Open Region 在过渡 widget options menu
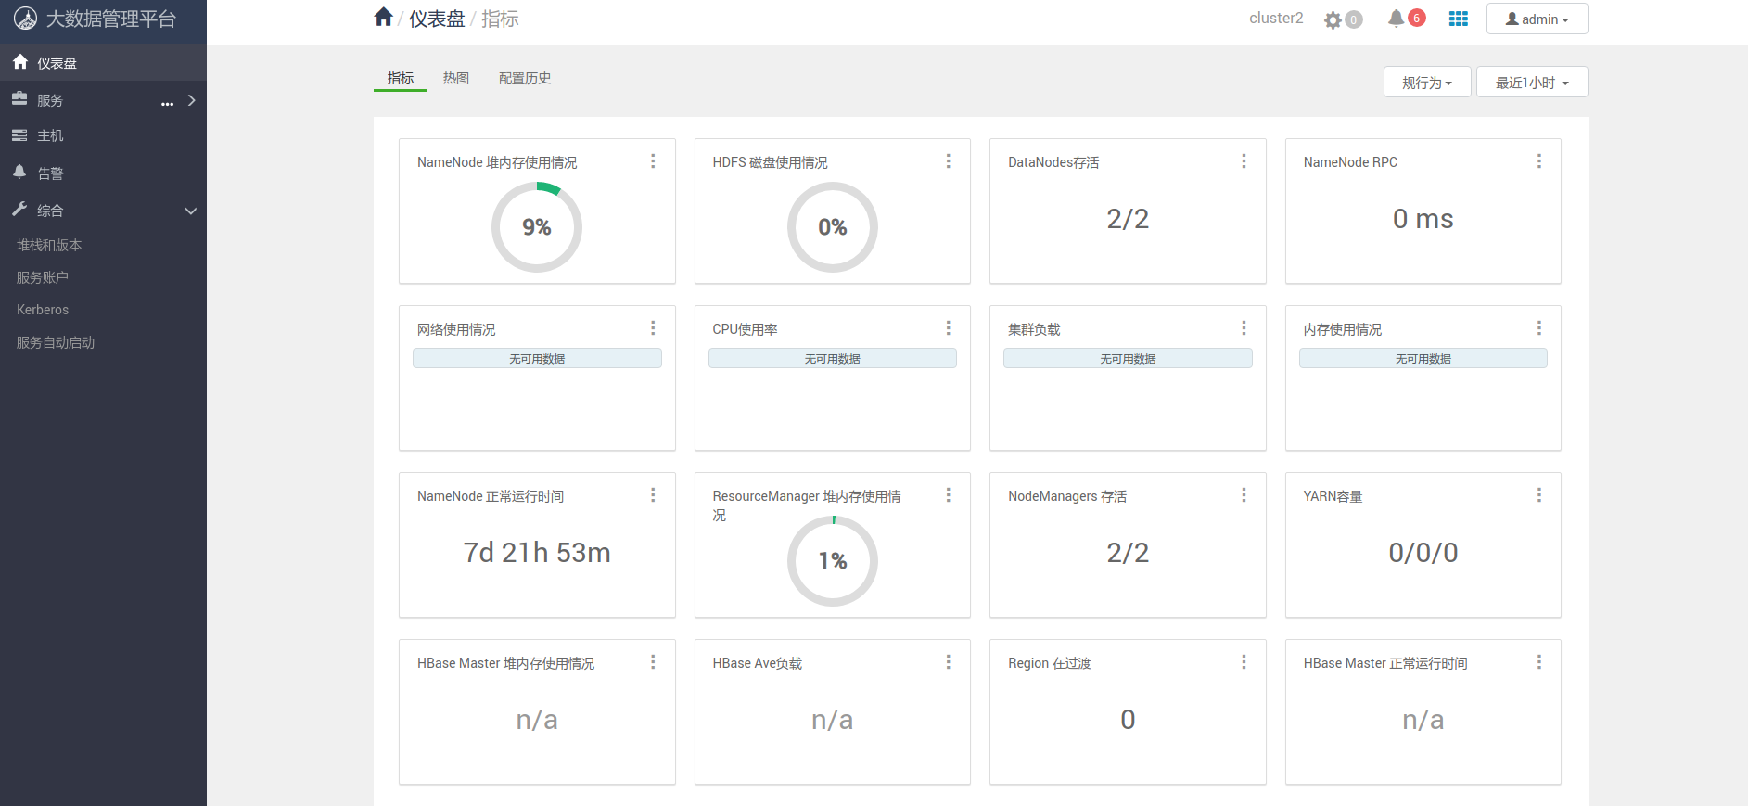Image resolution: width=1748 pixels, height=806 pixels. point(1244,662)
